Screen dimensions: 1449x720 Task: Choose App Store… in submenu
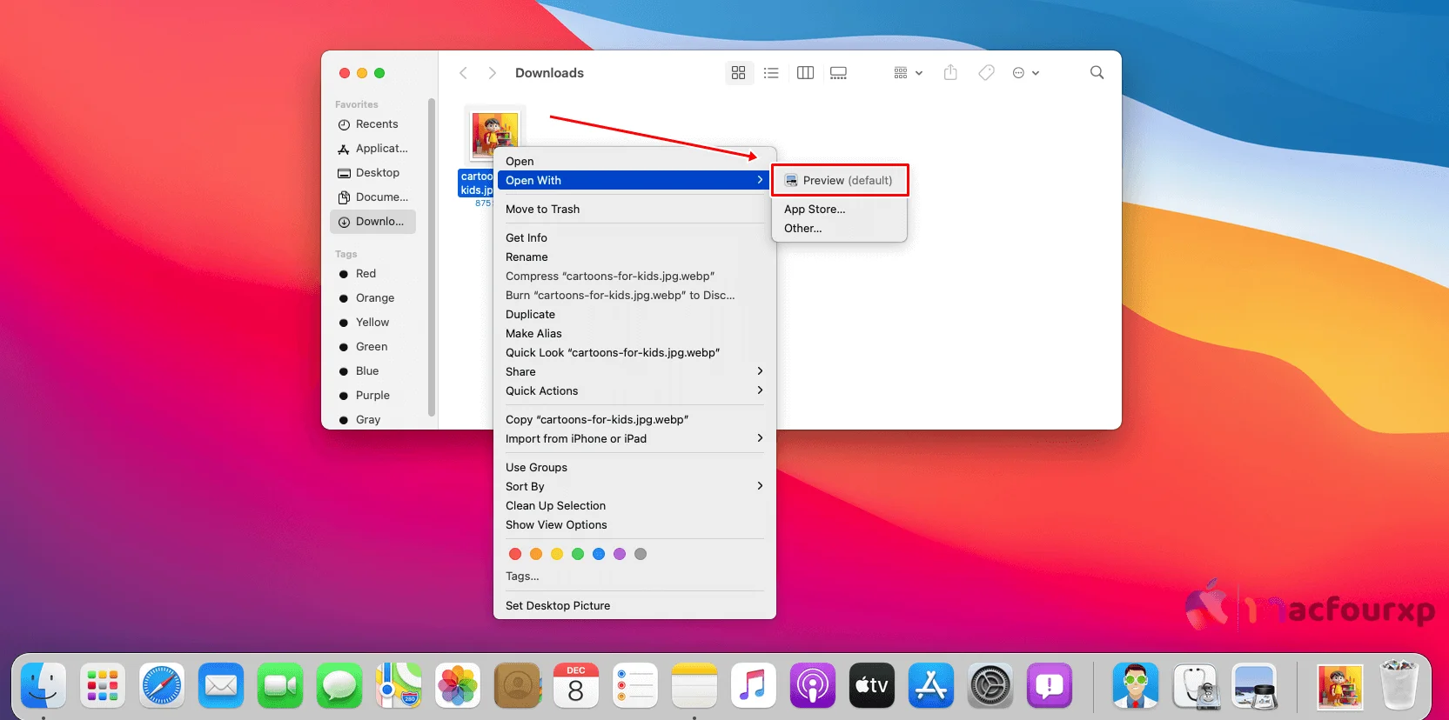pos(839,209)
